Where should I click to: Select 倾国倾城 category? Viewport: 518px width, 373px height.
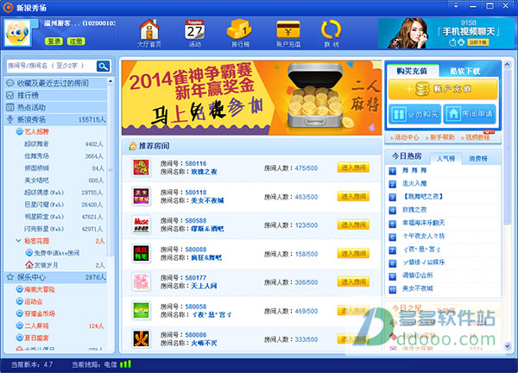(x=36, y=168)
